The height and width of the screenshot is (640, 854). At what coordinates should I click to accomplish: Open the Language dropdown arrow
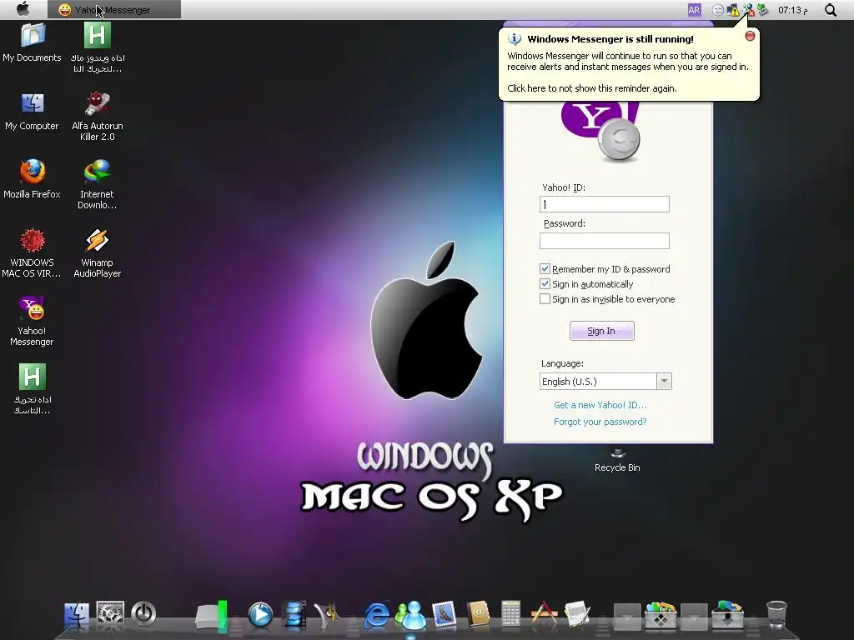coord(664,381)
